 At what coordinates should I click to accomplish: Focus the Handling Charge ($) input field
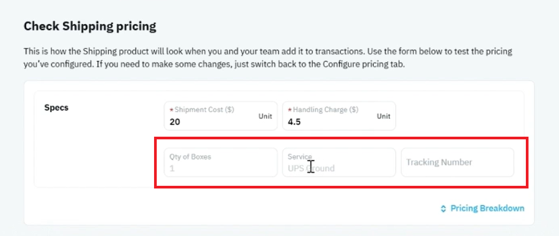(339, 116)
